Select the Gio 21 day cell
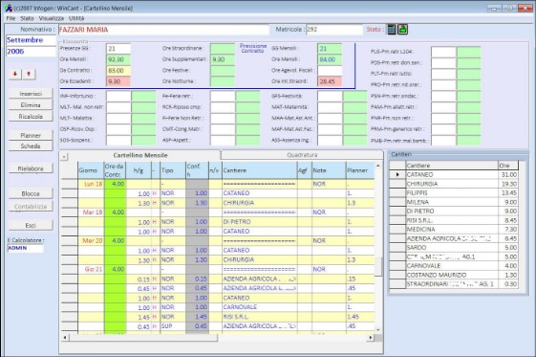The image size is (536, 357). (91, 269)
